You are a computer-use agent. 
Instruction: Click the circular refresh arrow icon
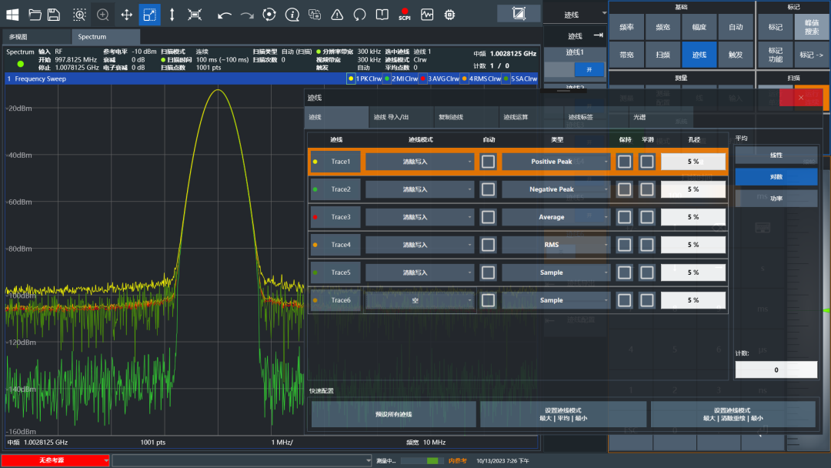(359, 15)
